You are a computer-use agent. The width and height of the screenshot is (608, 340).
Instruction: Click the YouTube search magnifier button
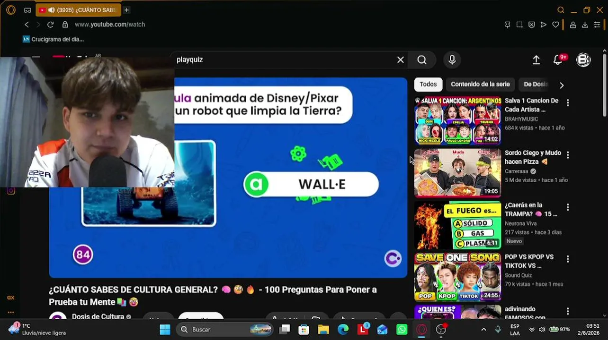pos(422,59)
